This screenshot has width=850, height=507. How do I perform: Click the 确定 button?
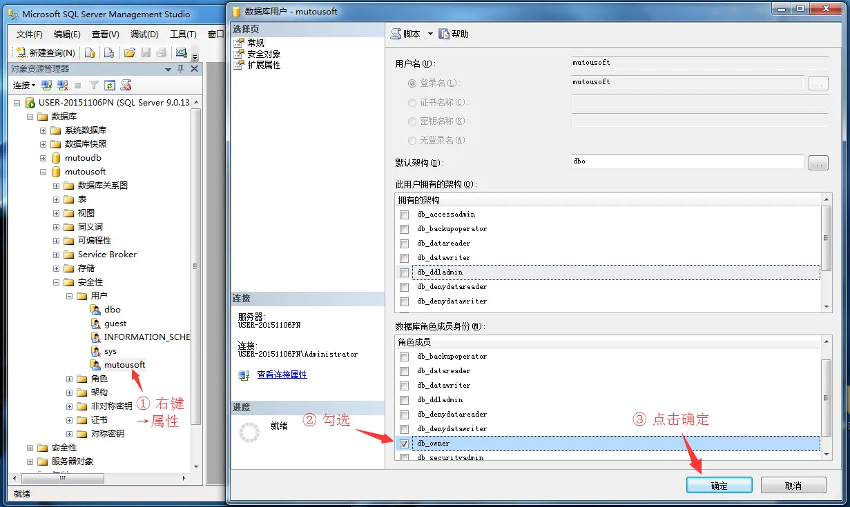(719, 485)
